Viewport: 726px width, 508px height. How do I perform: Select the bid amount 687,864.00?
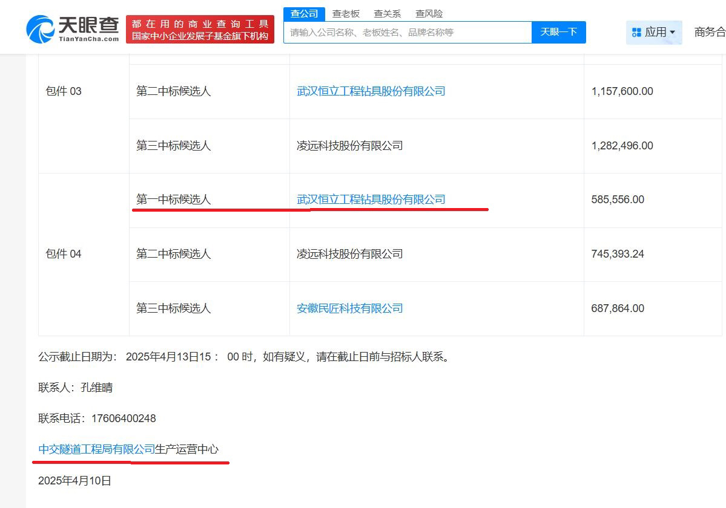618,308
